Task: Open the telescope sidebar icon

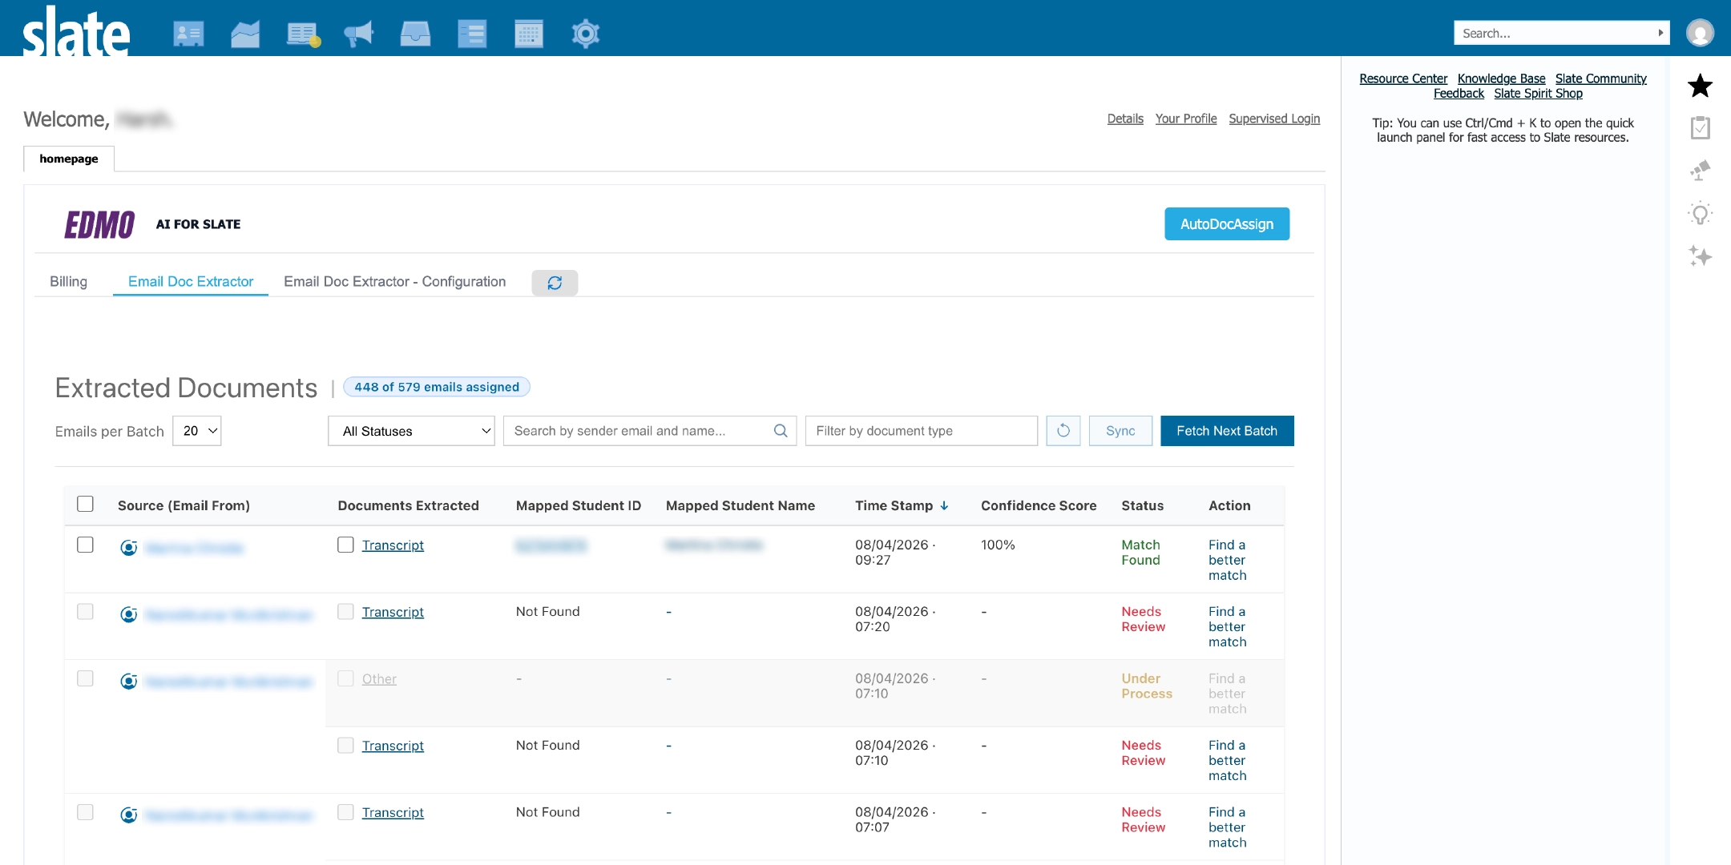Action: click(x=1700, y=171)
